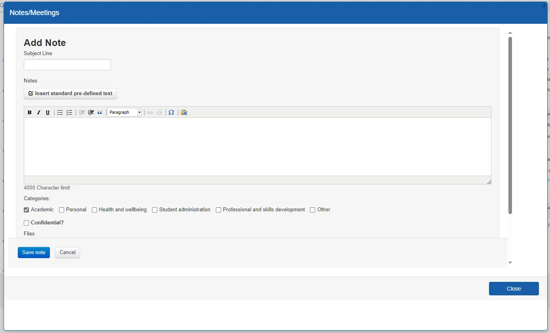
Task: Apply underline formatting in the editor
Action: [x=48, y=112]
